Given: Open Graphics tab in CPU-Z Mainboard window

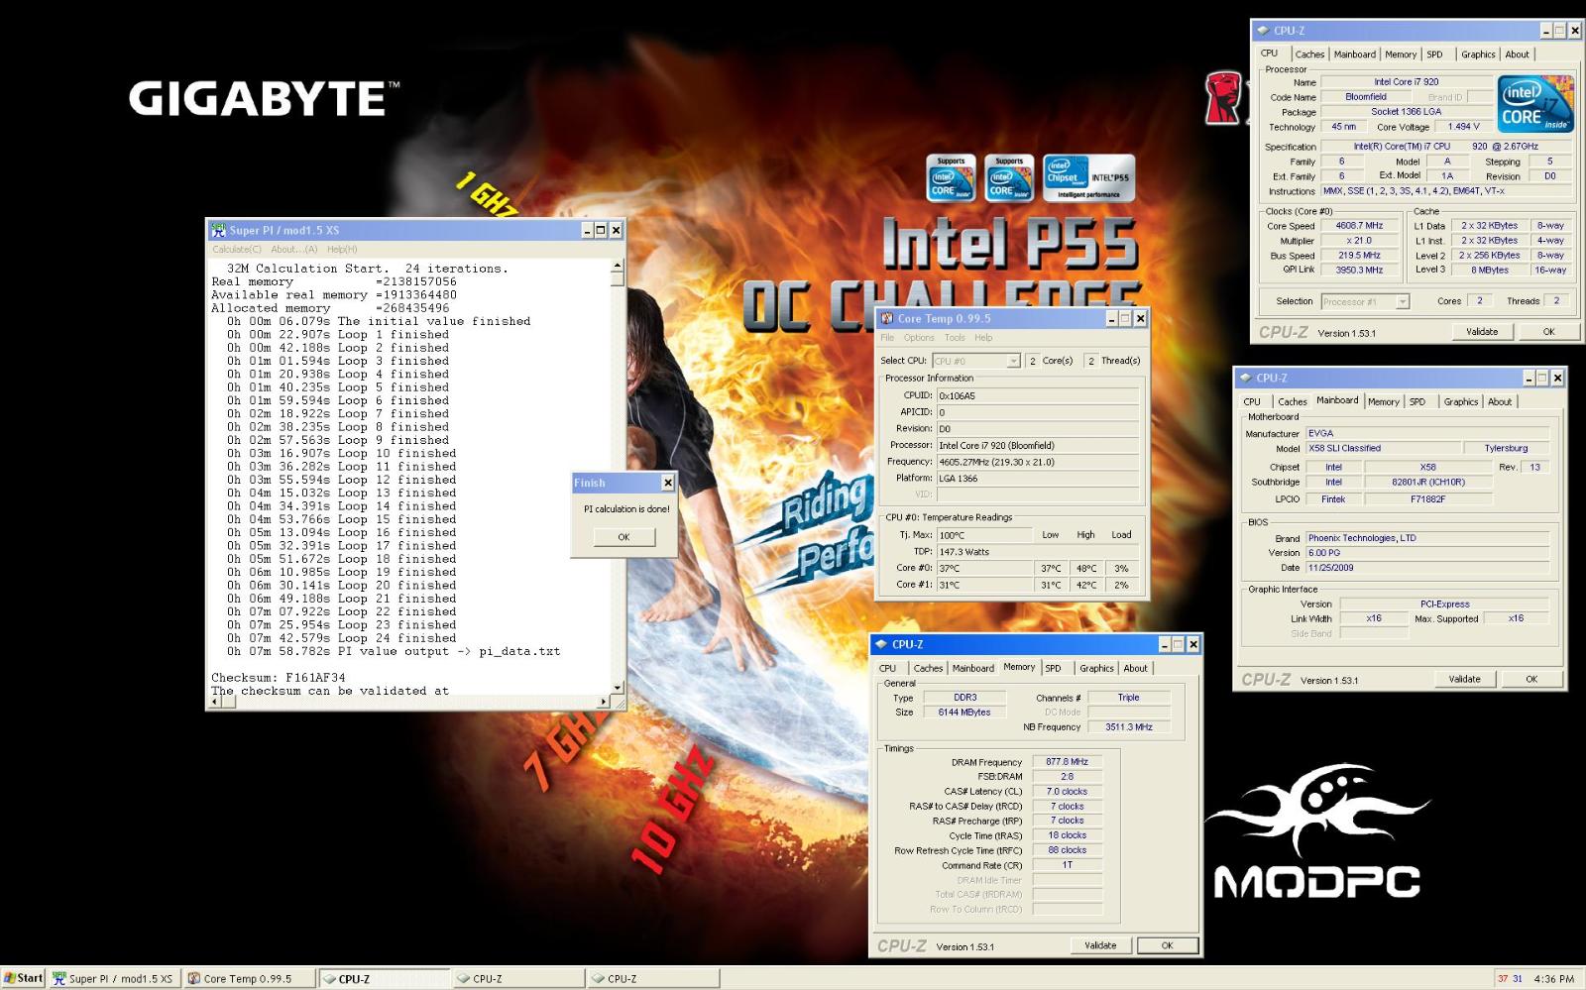Looking at the screenshot, I should point(1461,402).
